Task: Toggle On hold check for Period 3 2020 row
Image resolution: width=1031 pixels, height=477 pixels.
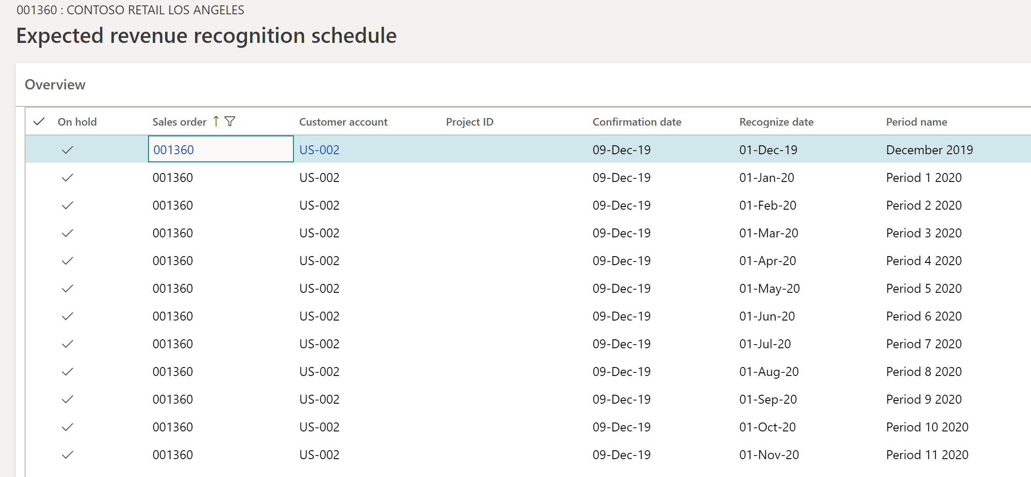Action: [67, 233]
